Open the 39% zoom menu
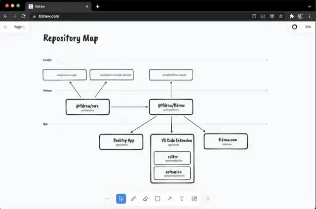Viewport: 316px width, 209px height. [308, 27]
